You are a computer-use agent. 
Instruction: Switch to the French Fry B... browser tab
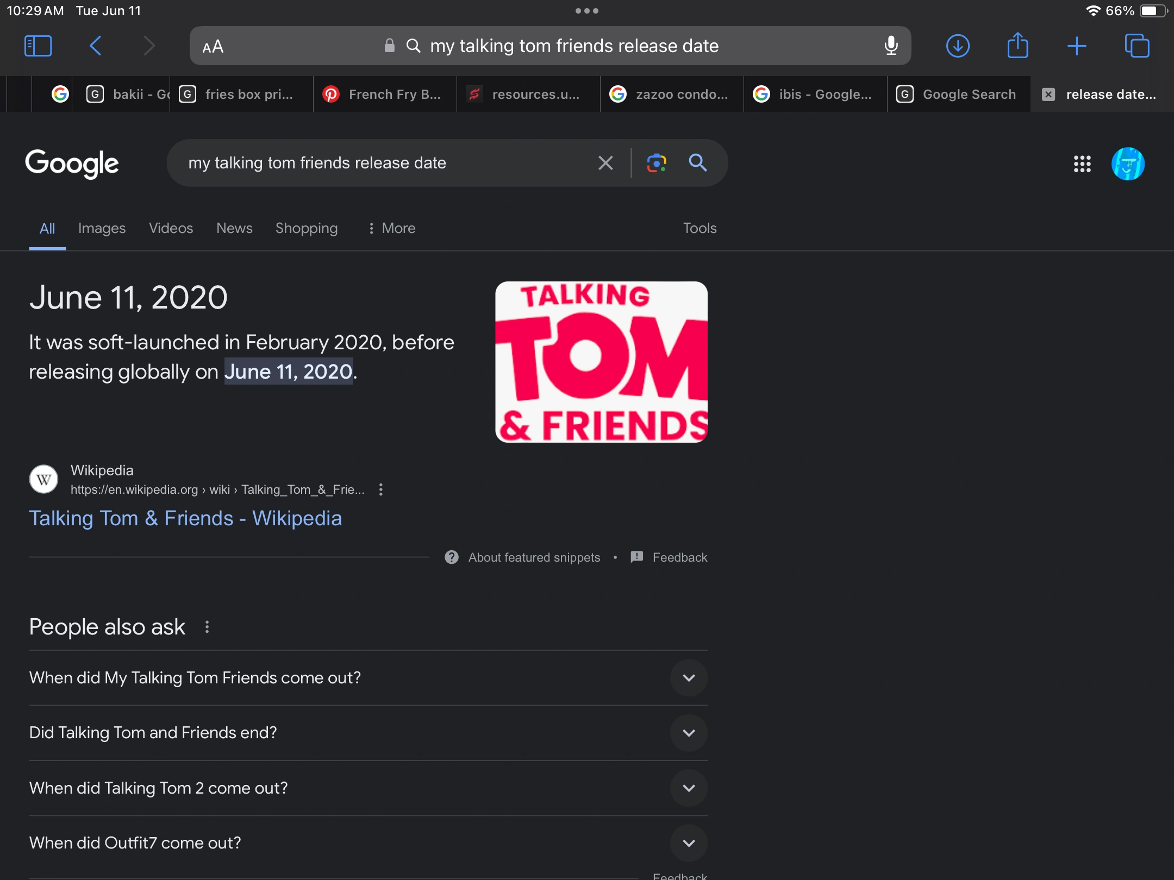[x=385, y=95]
